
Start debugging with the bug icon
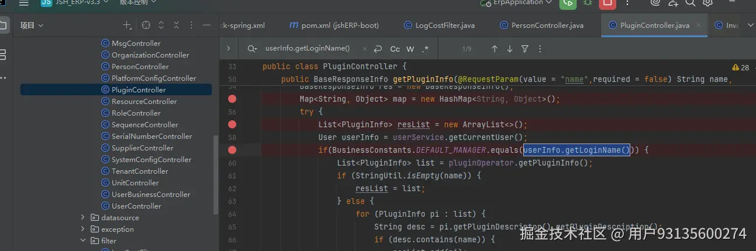588,3
